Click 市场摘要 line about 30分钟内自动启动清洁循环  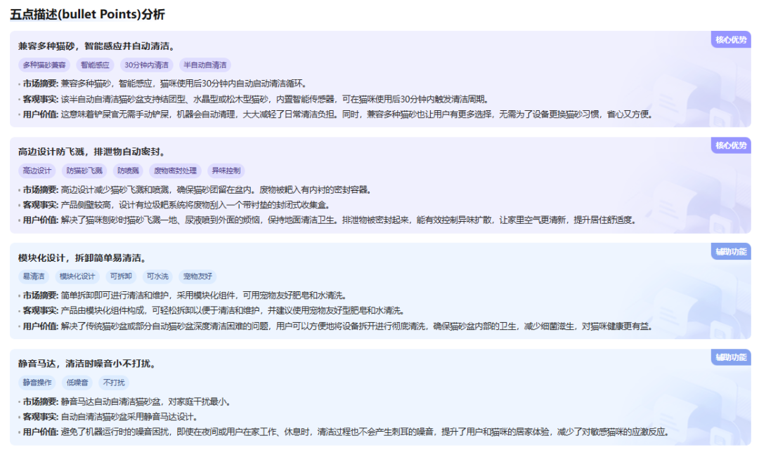pyautogui.click(x=164, y=84)
